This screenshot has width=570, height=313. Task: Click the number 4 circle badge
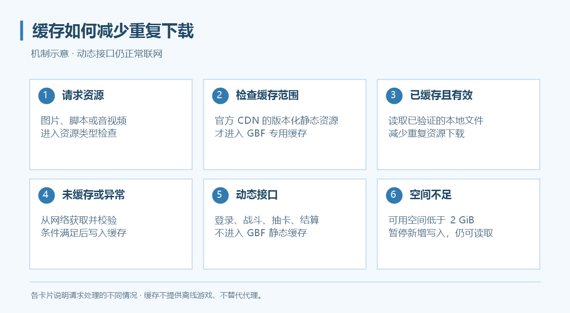click(x=47, y=195)
